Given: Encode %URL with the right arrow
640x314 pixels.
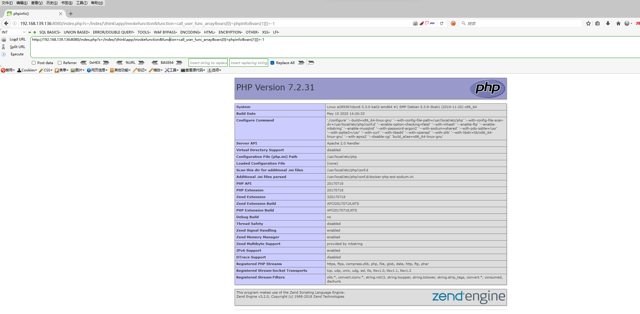Looking at the screenshot, I should pyautogui.click(x=141, y=63).
